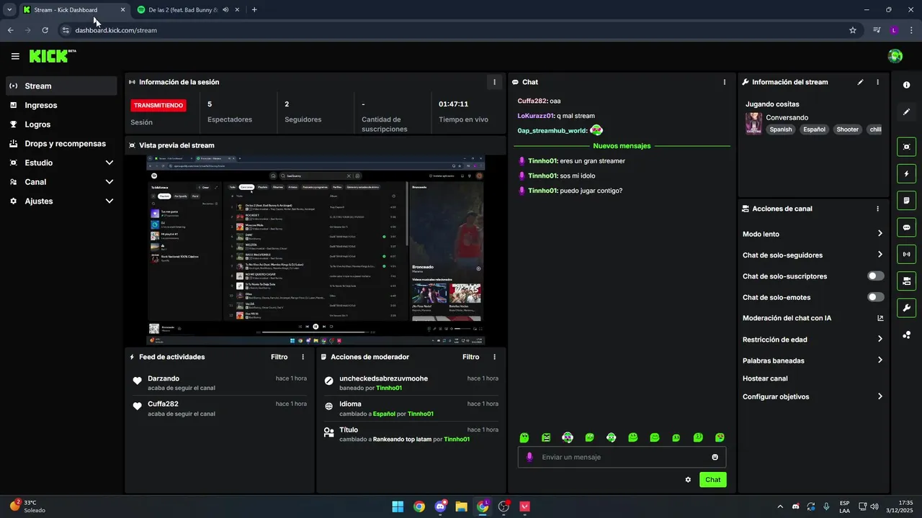The width and height of the screenshot is (922, 518).
Task: Open Información del stream three-dot menu
Action: coord(877,82)
